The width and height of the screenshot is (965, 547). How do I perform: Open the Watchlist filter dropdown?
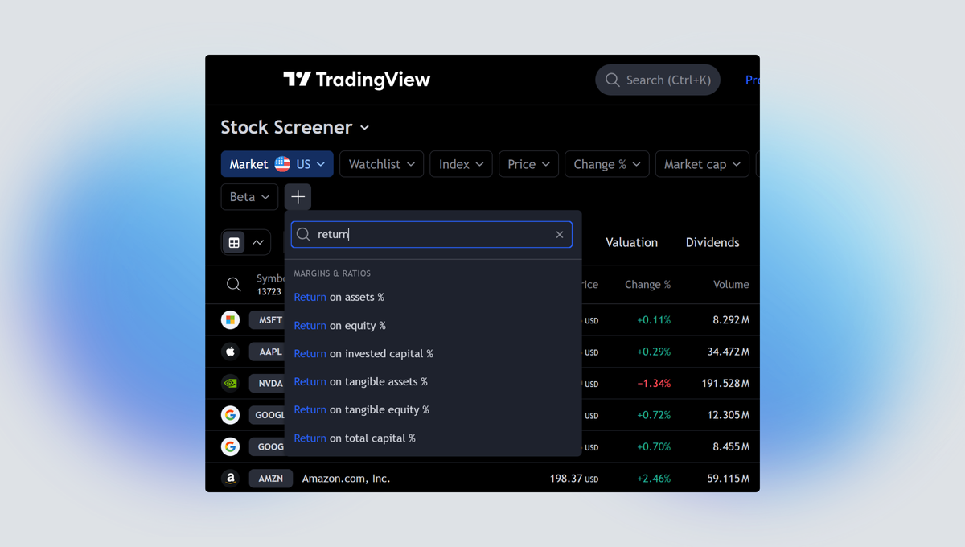click(x=382, y=164)
